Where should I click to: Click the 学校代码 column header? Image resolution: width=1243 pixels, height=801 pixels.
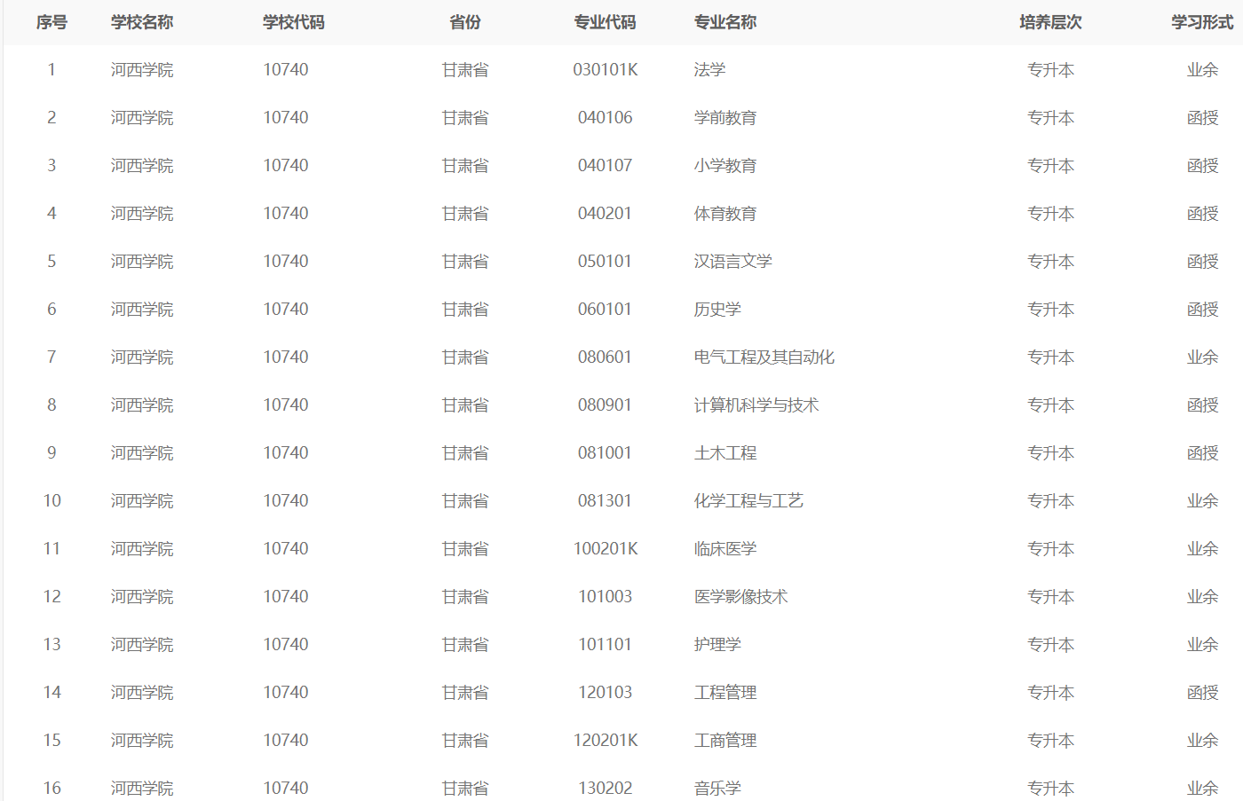tap(294, 22)
